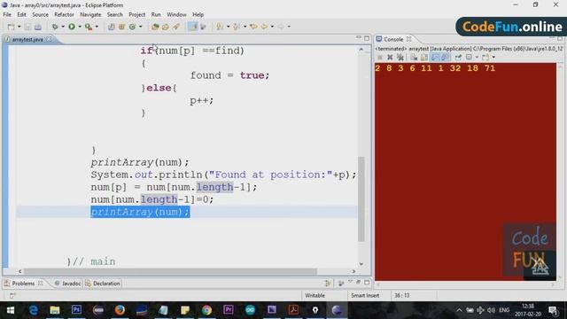This screenshot has height=319, width=567.
Task: Click the Search flashlight icon
Action: coord(176,27)
